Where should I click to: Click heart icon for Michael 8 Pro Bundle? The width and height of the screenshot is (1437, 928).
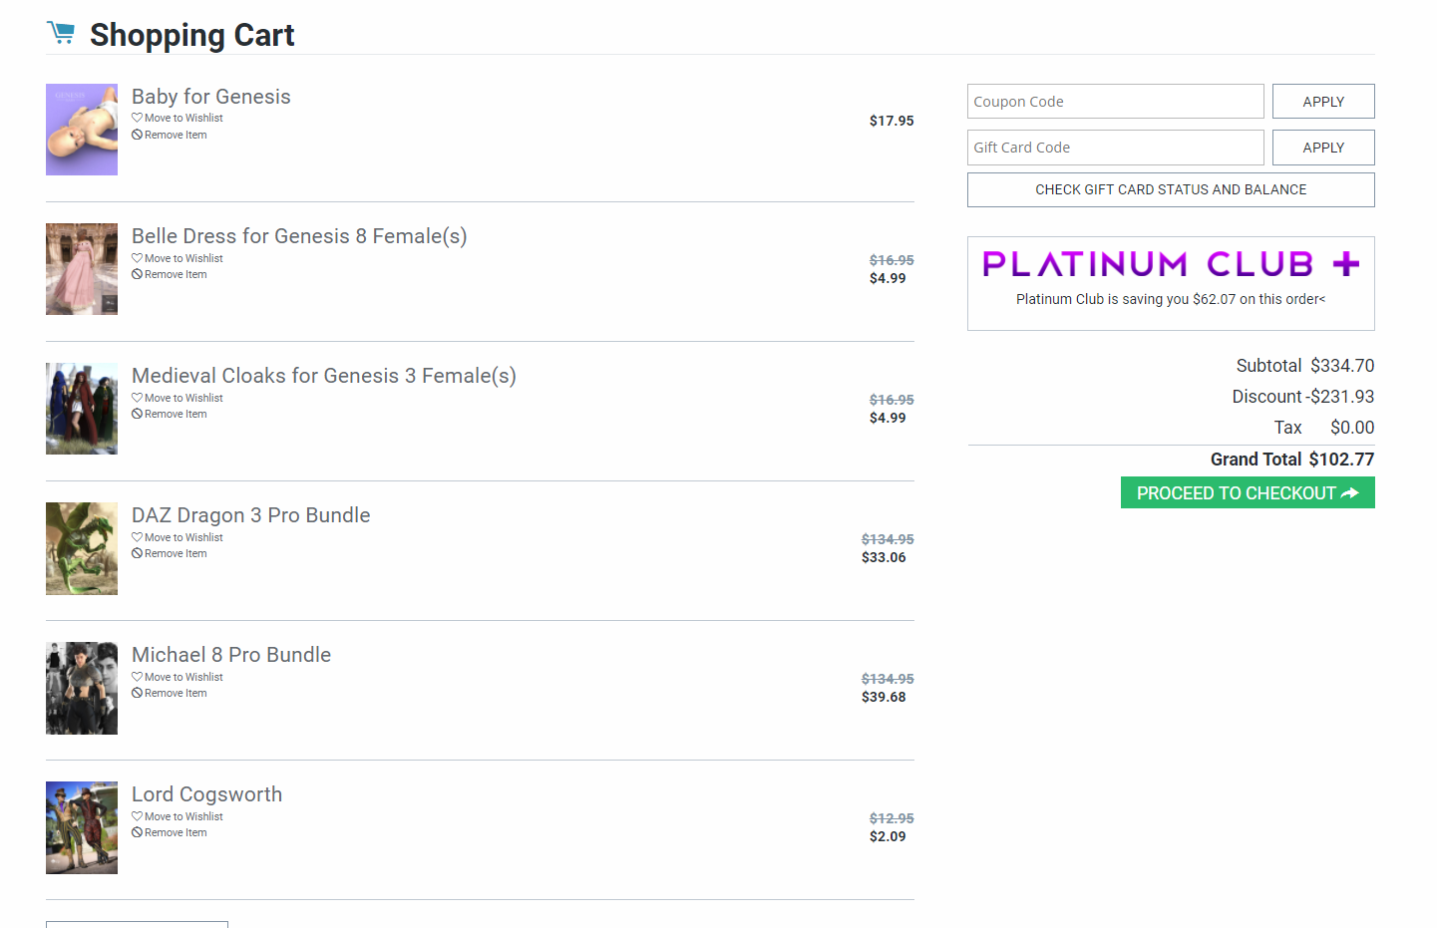pyautogui.click(x=137, y=677)
